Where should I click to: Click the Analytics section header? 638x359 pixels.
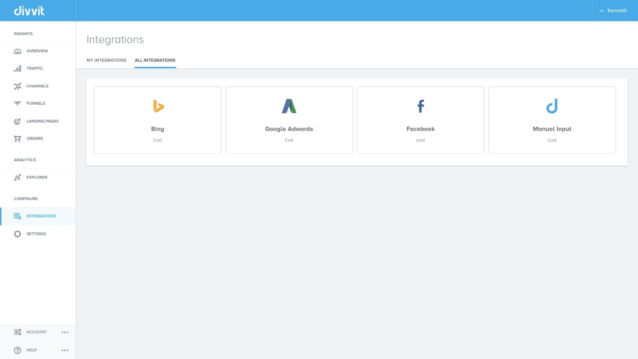pos(25,160)
